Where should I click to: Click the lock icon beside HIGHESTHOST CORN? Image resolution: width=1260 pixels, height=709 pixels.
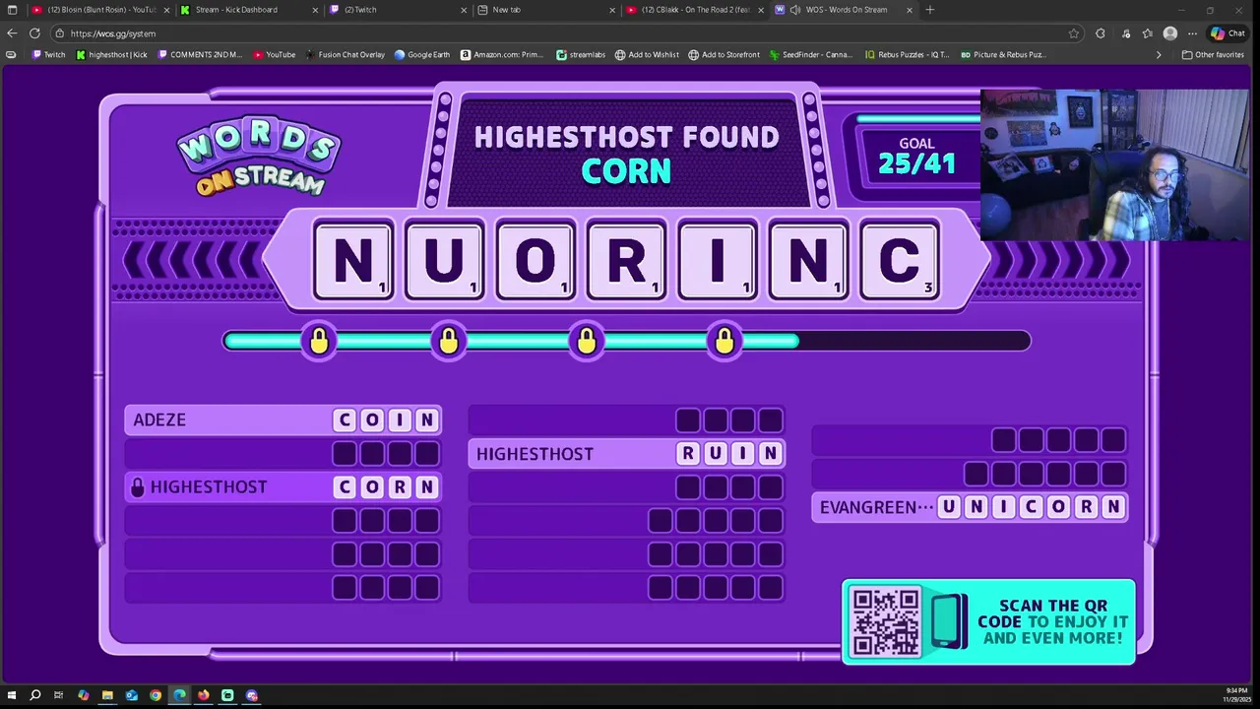138,486
